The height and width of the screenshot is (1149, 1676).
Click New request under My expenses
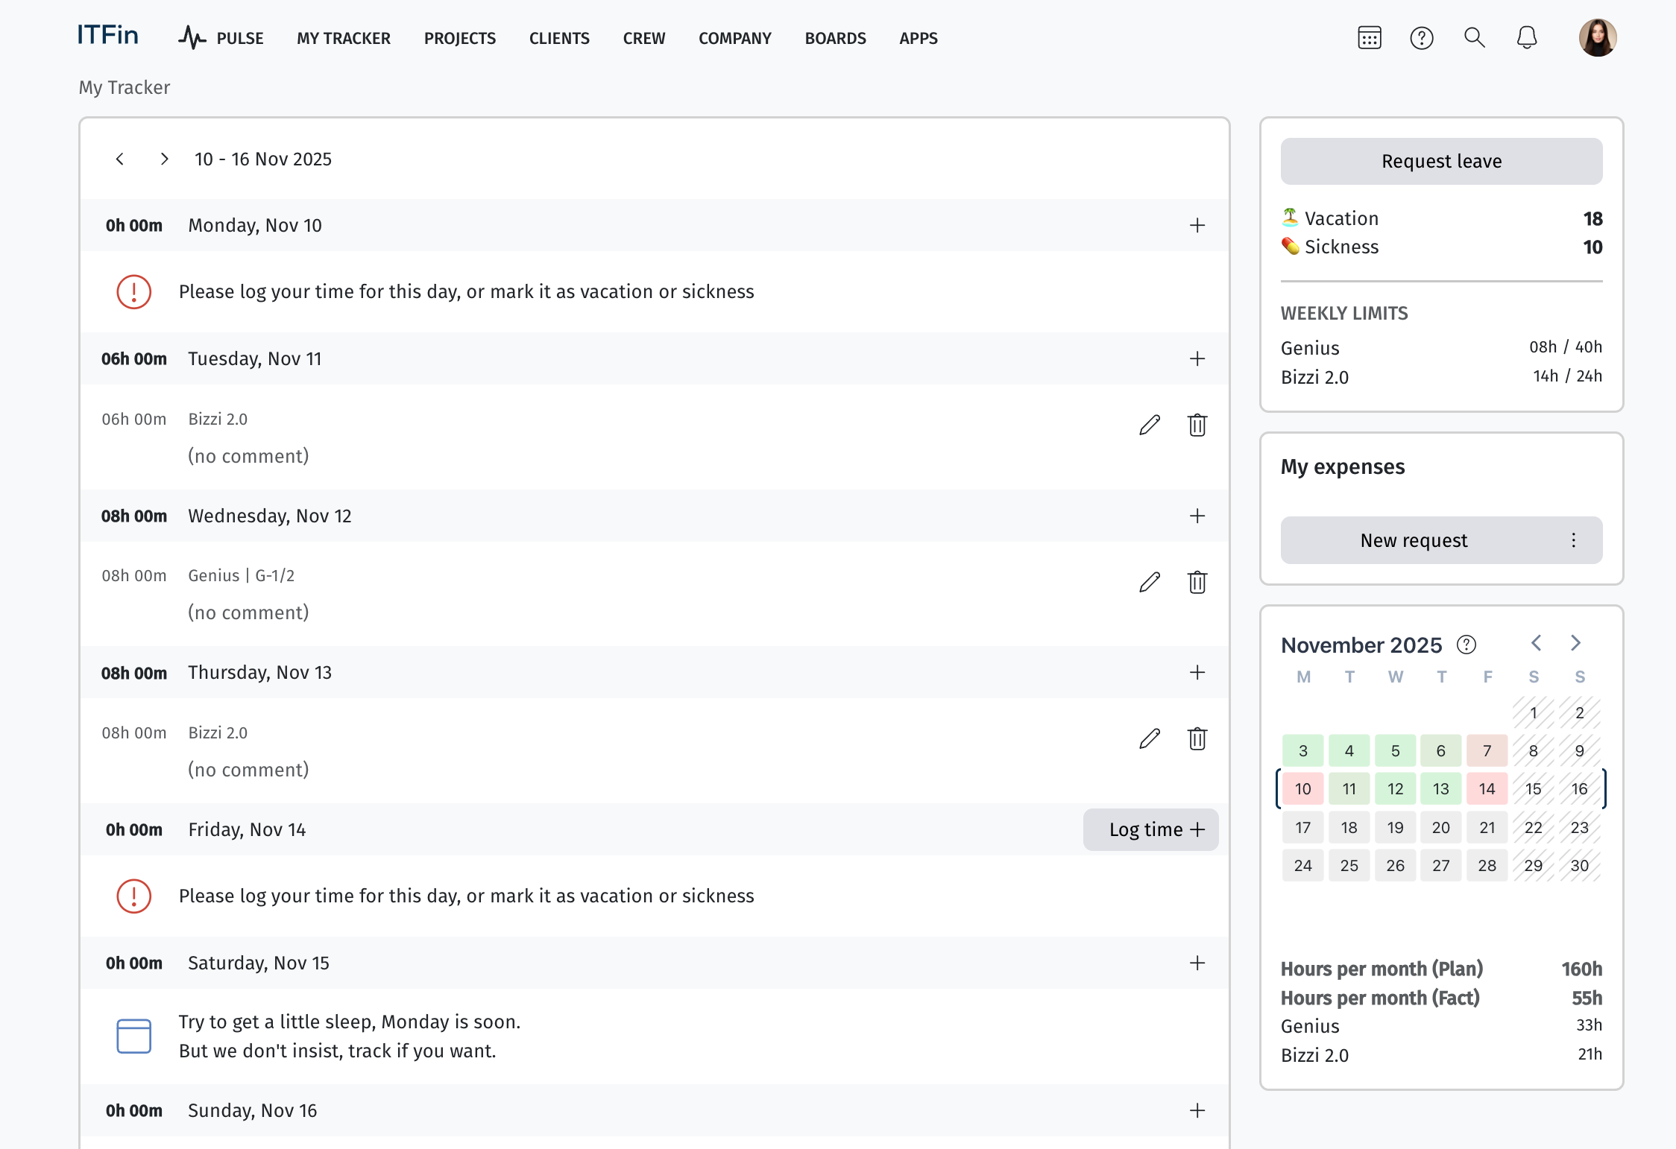[x=1413, y=540]
